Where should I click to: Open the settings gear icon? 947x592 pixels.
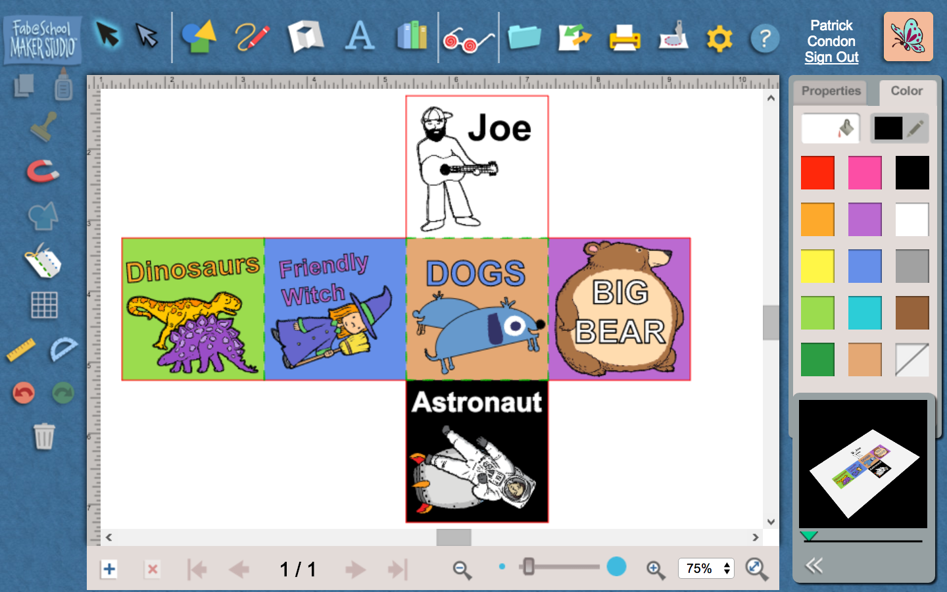click(x=719, y=39)
